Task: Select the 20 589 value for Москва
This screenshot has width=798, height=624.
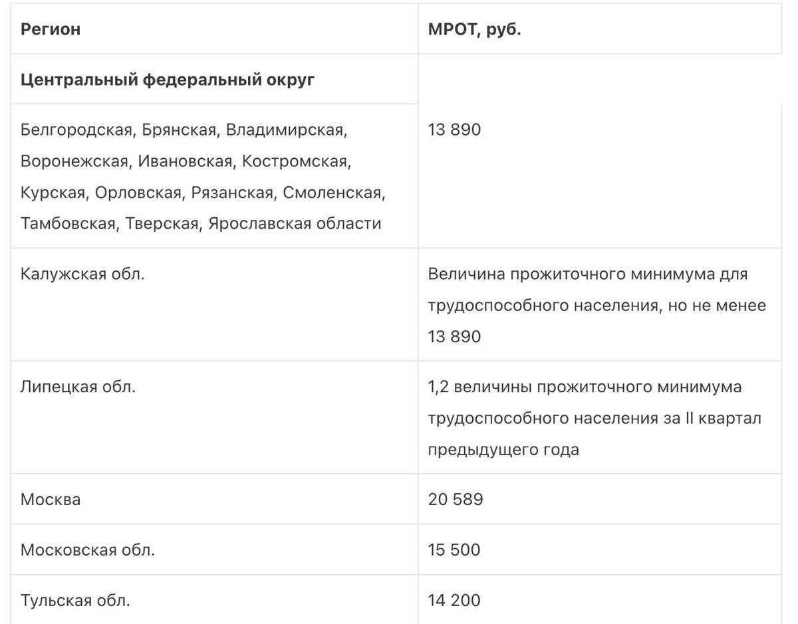Action: [456, 499]
